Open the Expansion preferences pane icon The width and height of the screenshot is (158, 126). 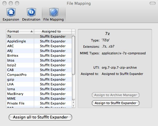[x=11, y=12]
